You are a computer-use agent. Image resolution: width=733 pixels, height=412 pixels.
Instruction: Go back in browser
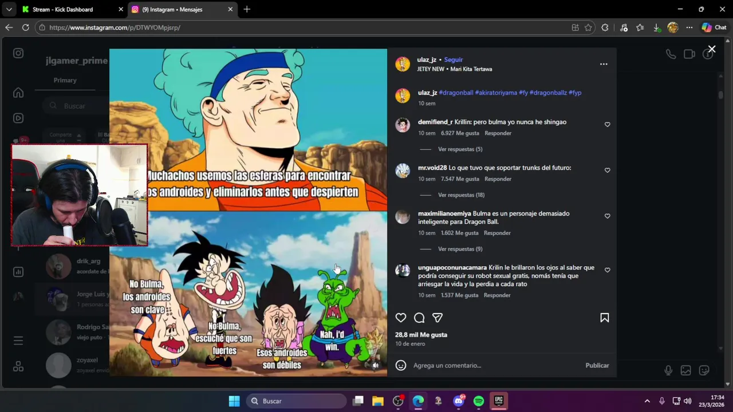pos(9,27)
